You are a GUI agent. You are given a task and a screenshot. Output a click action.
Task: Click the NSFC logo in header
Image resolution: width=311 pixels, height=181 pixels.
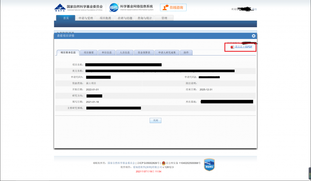pos(60,7)
